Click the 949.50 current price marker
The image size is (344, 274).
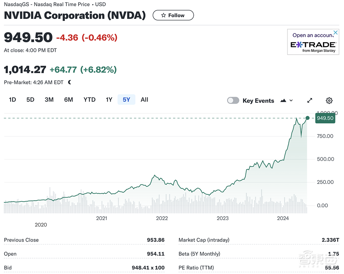325,118
